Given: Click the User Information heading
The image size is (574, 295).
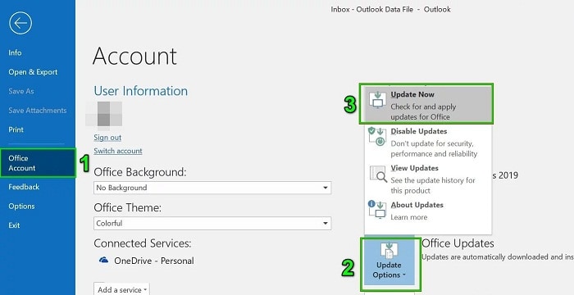Looking at the screenshot, I should 141,91.
